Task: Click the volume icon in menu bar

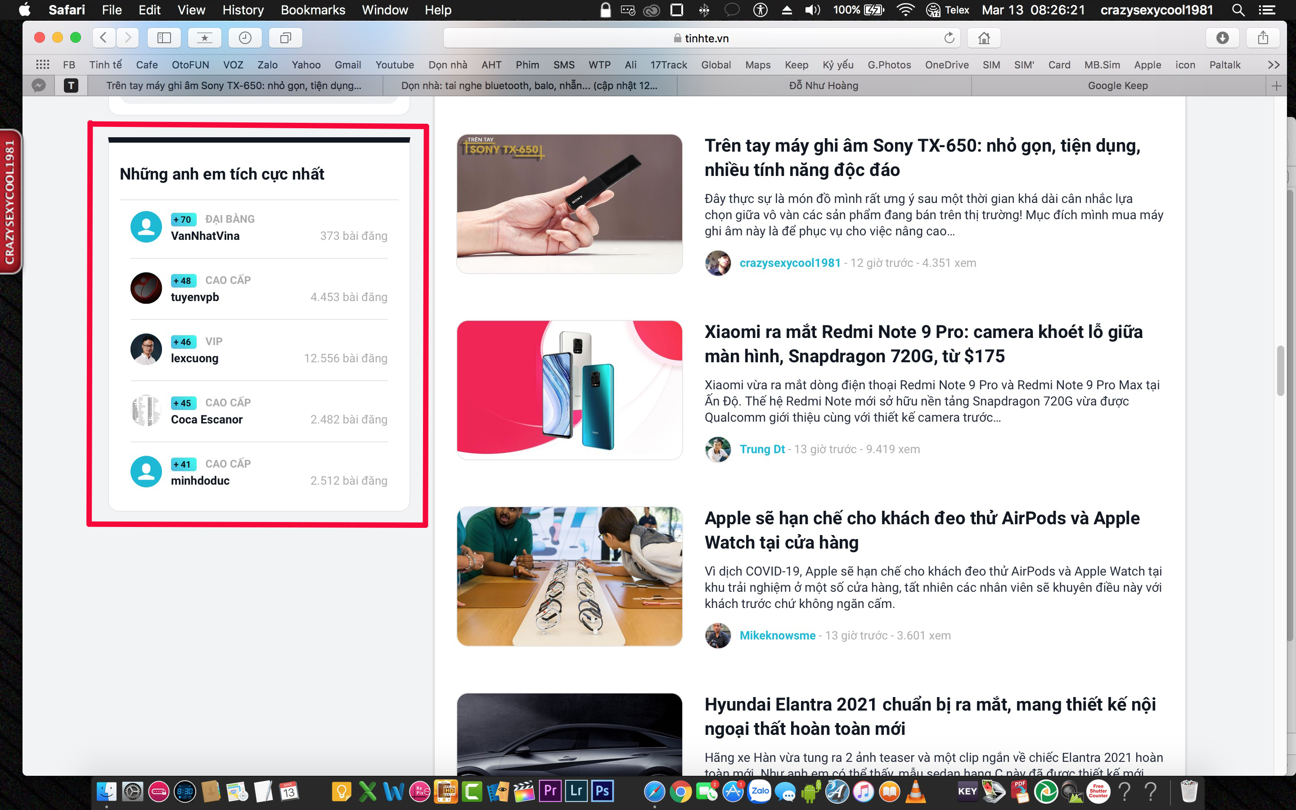Action: (812, 9)
